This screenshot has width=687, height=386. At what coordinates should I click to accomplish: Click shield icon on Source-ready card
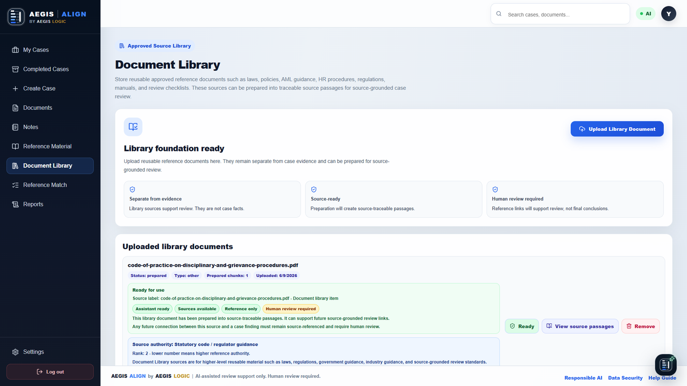(x=314, y=190)
